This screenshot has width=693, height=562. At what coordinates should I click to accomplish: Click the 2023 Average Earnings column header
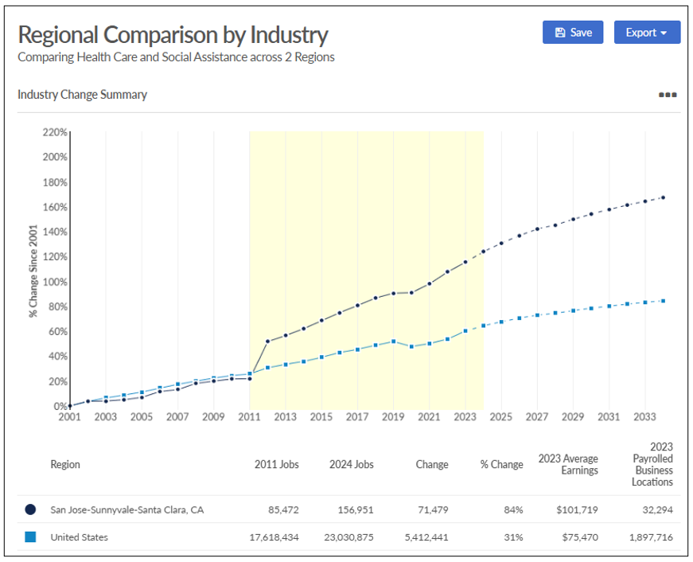coord(567,464)
